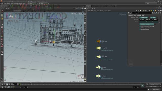Toggle Enable Constraints checkbox
The image size is (162, 91).
coord(140,30)
